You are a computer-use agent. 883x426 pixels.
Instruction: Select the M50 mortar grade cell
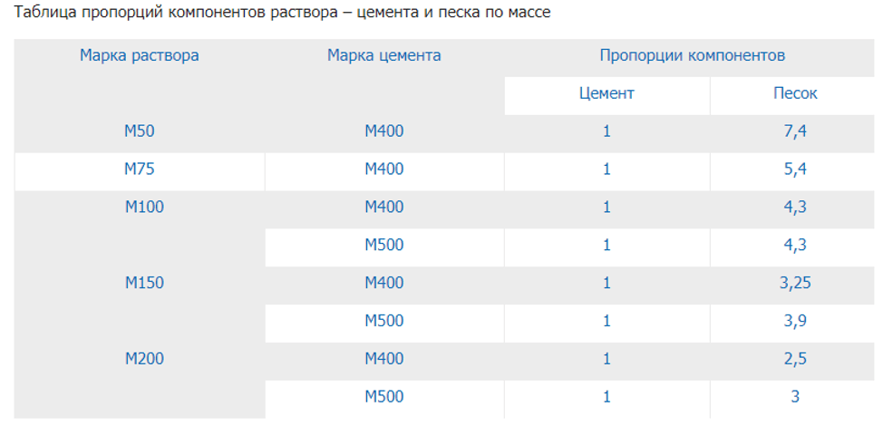pos(139,131)
